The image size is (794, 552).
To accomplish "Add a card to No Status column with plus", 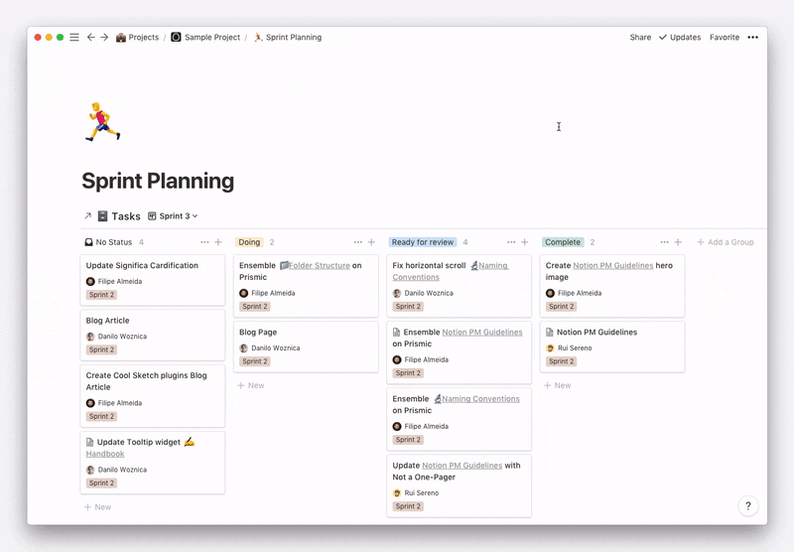I will pyautogui.click(x=218, y=242).
